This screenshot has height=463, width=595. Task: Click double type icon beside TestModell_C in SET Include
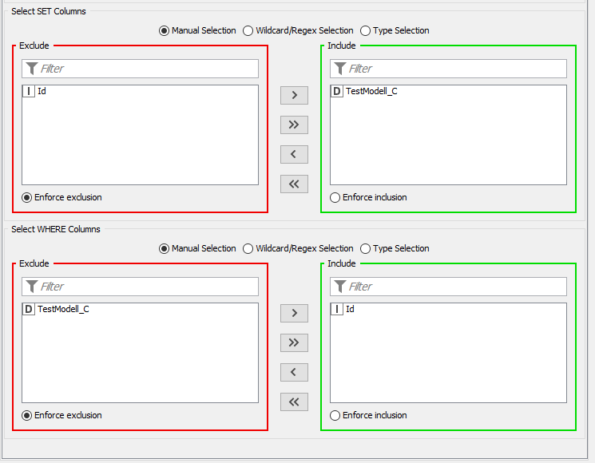tap(336, 91)
